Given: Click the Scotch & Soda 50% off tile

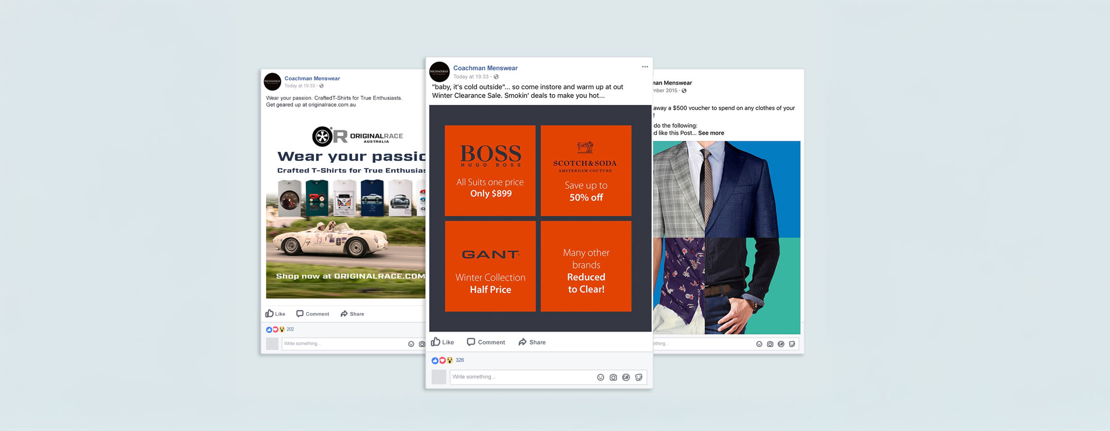Looking at the screenshot, I should (586, 170).
